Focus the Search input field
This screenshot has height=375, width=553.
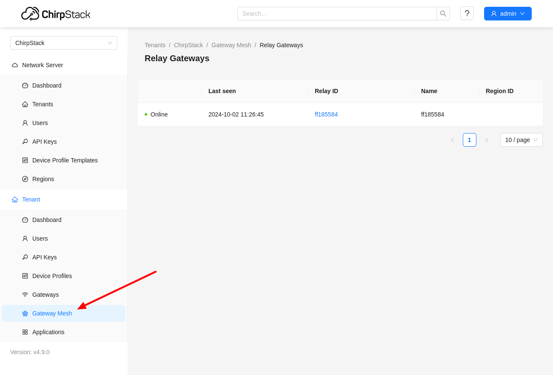(337, 14)
